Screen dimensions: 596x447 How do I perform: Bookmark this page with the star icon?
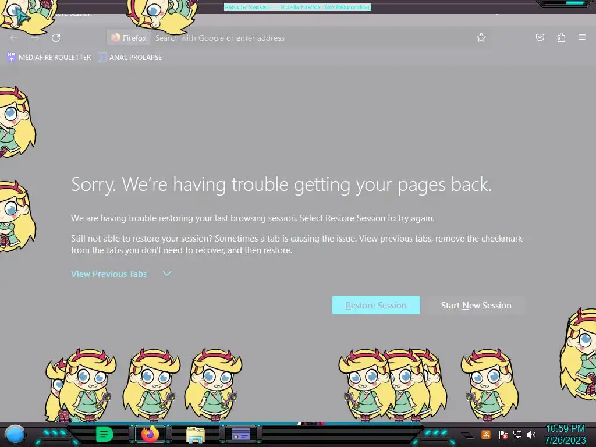tap(481, 37)
